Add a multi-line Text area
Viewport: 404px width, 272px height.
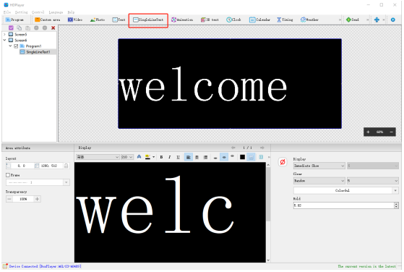coord(119,20)
